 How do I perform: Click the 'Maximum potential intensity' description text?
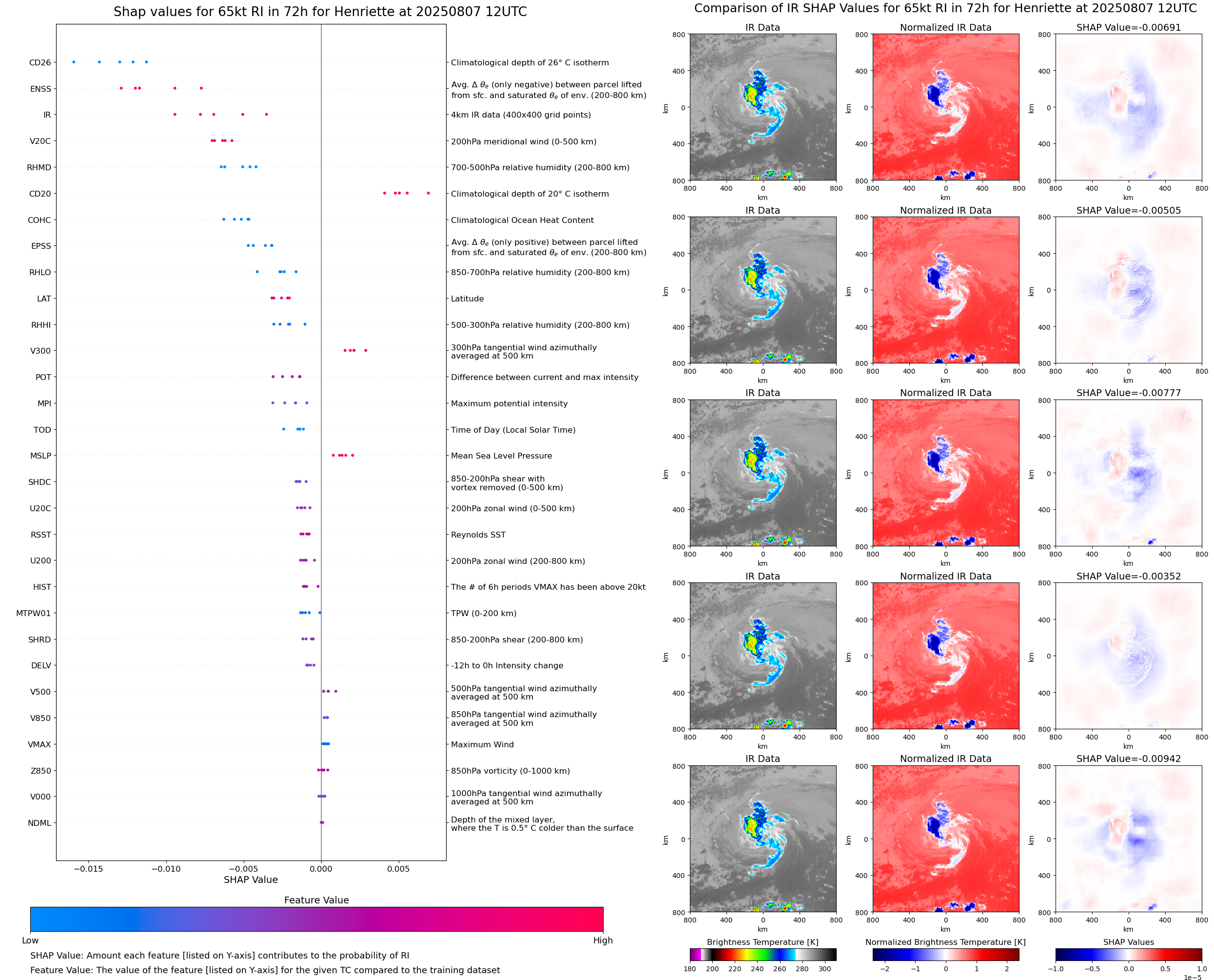point(509,403)
